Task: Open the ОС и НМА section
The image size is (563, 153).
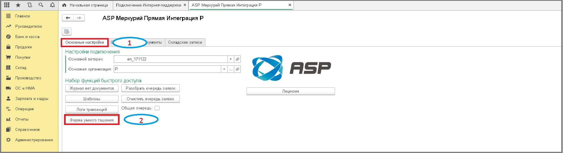Action: [25, 88]
